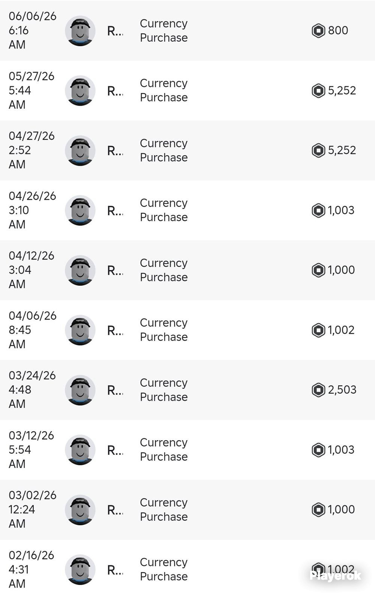The image size is (375, 595).
Task: Click the Robux icon in the 04/12/26 row
Action: [x=318, y=270]
